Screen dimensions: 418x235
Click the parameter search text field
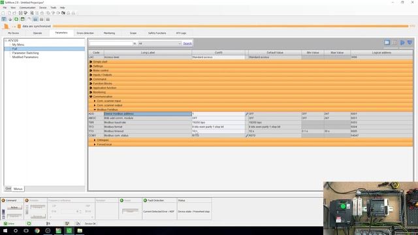111,44
